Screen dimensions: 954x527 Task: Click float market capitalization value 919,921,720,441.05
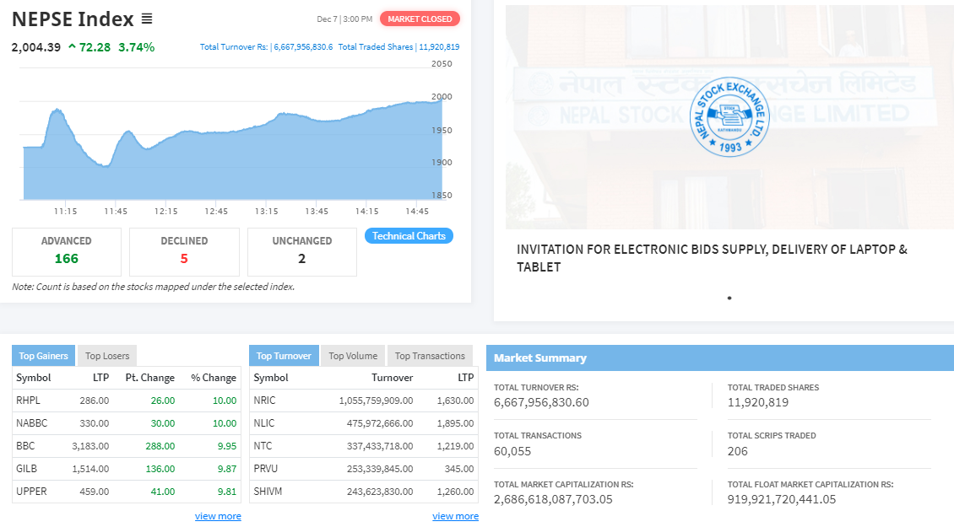(x=782, y=499)
